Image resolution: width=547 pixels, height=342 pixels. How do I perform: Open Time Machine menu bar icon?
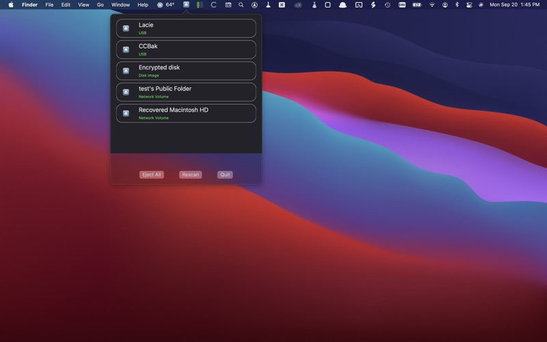point(387,5)
